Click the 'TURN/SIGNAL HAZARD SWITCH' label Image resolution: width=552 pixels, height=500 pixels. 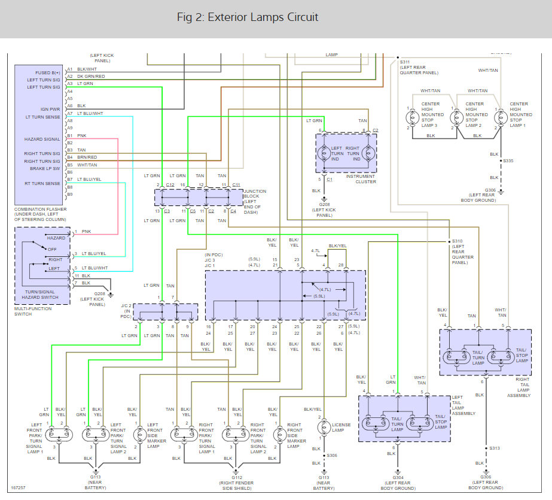tap(40, 295)
